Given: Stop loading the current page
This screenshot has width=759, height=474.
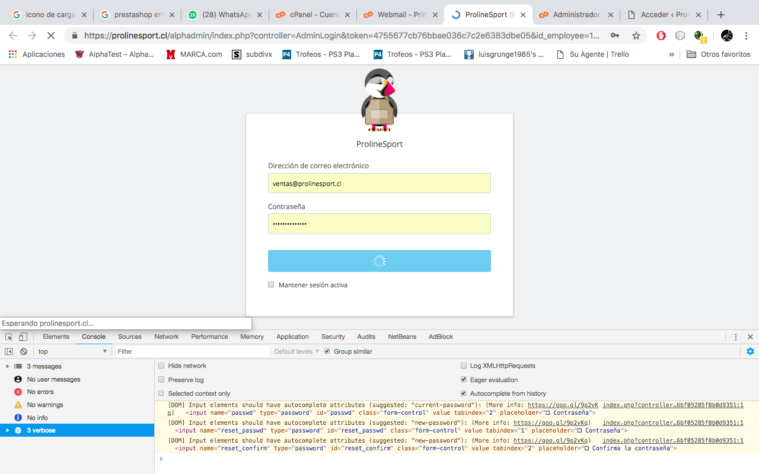Looking at the screenshot, I should (x=51, y=36).
